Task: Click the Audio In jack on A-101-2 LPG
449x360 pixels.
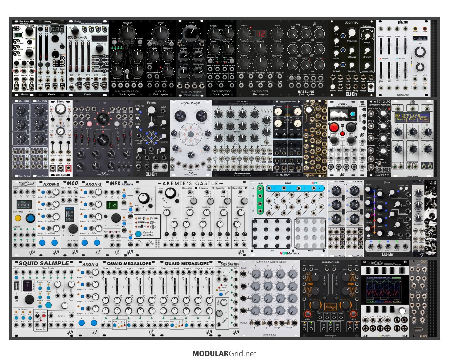Action: point(370,138)
